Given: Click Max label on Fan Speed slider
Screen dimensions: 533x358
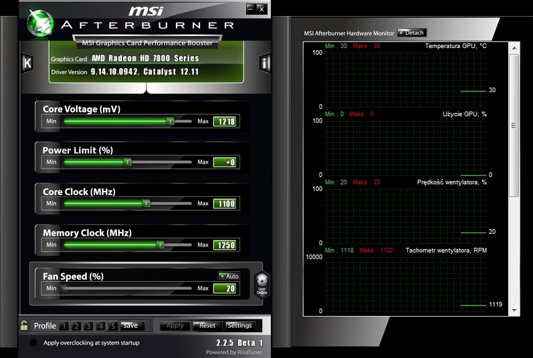Looking at the screenshot, I should pos(203,288).
